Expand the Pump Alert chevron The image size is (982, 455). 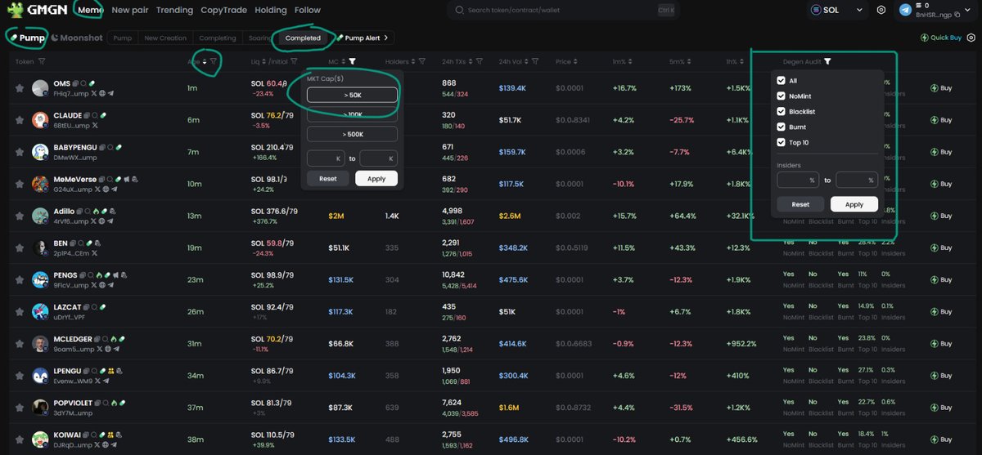pyautogui.click(x=386, y=38)
